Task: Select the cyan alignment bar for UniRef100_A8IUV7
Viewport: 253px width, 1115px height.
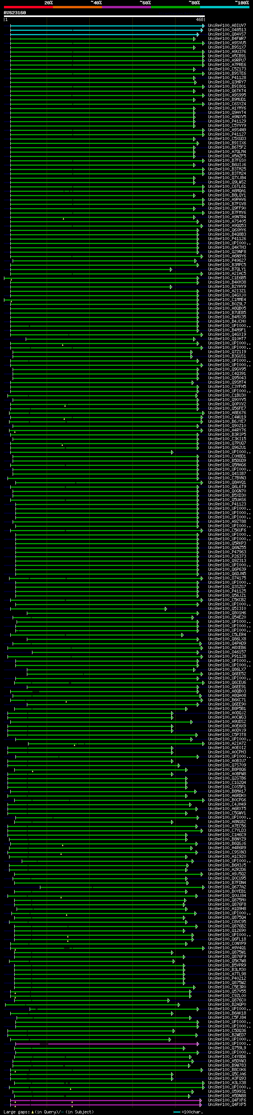Action: pyautogui.click(x=107, y=26)
